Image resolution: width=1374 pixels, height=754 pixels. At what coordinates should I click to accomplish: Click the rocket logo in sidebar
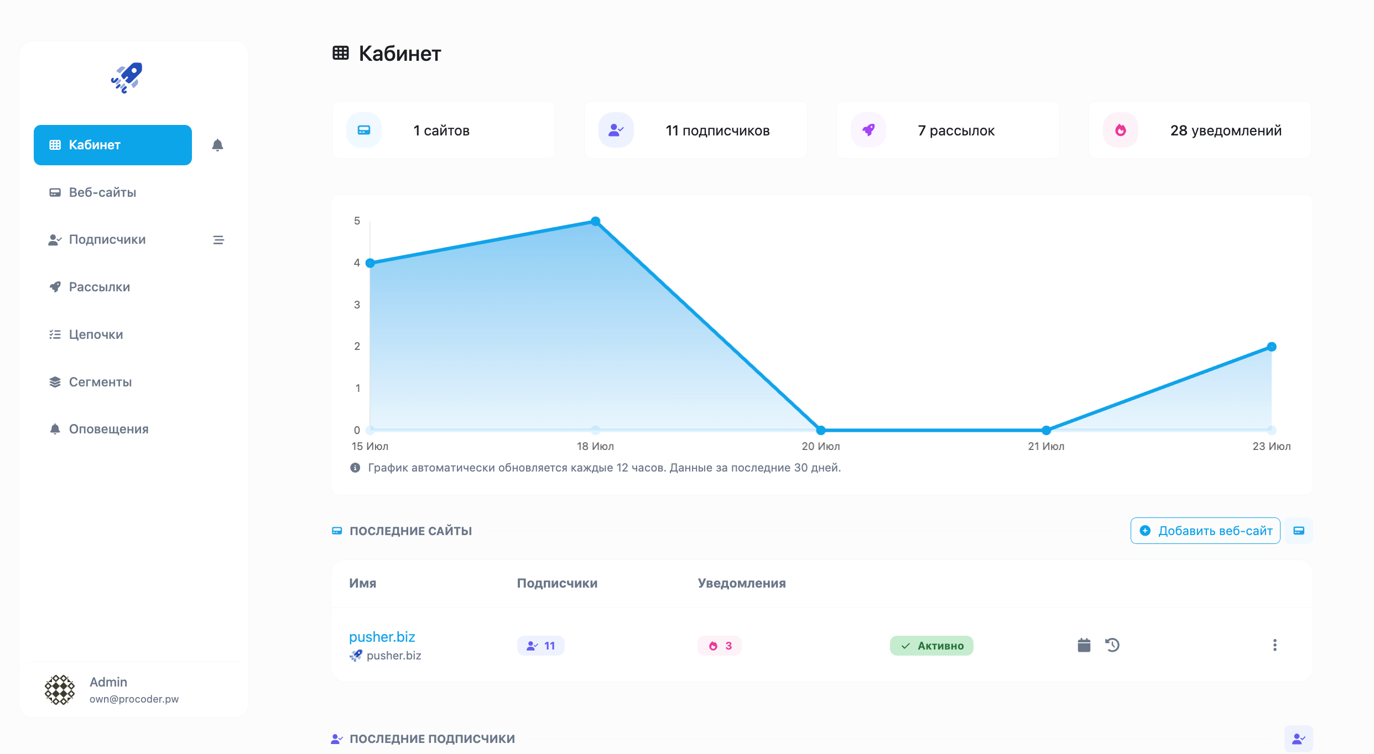[127, 77]
